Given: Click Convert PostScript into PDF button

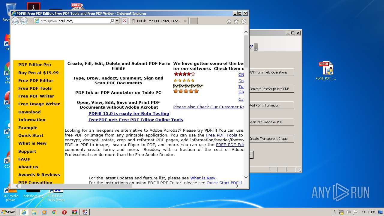Looking at the screenshot, I should click(271, 89).
